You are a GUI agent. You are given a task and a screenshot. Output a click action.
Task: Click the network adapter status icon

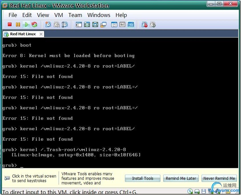[x=210, y=192]
